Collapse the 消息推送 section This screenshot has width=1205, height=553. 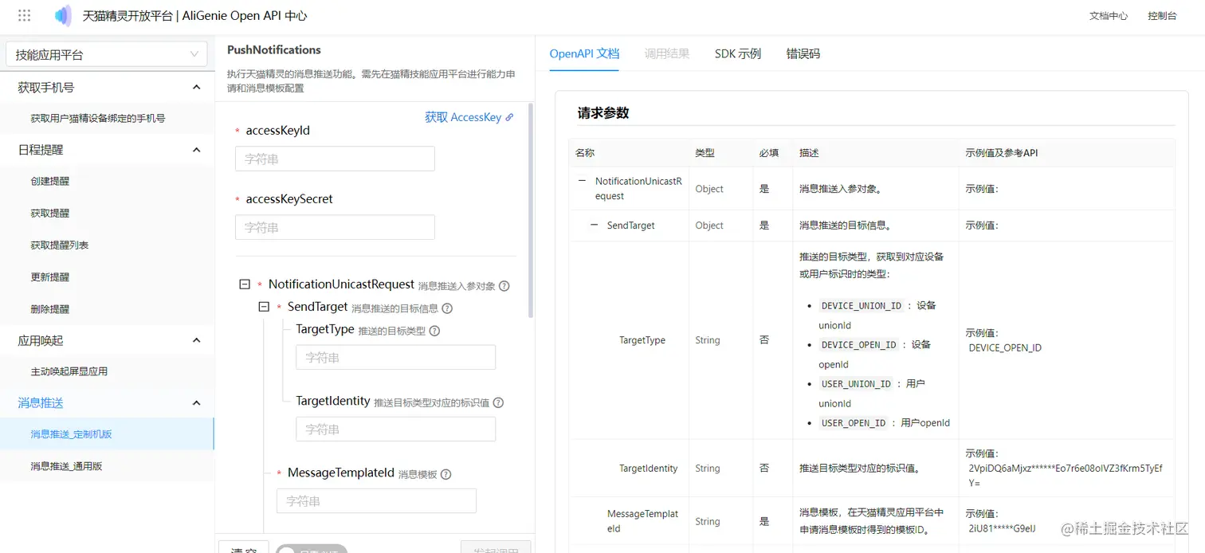(197, 402)
